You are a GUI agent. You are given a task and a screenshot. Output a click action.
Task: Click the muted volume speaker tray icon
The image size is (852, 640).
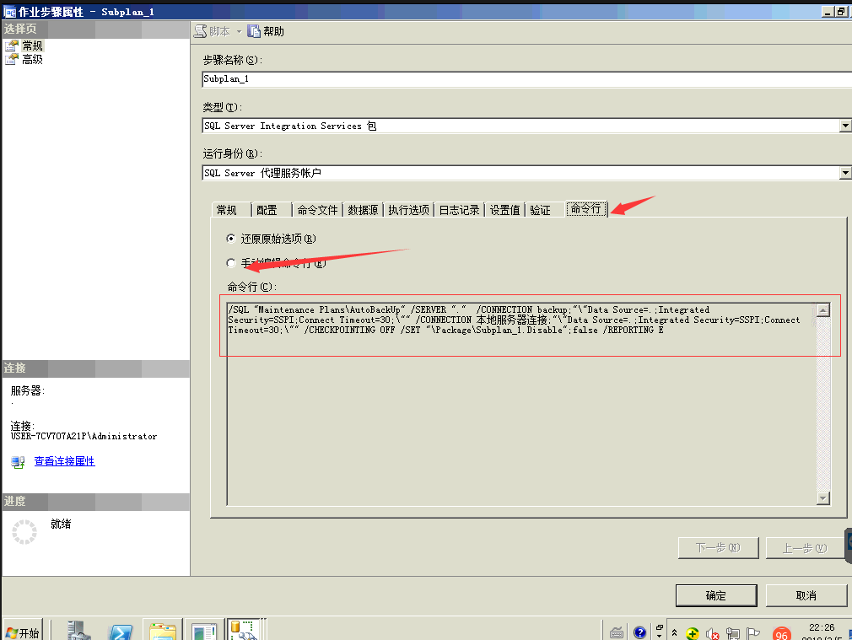click(712, 634)
